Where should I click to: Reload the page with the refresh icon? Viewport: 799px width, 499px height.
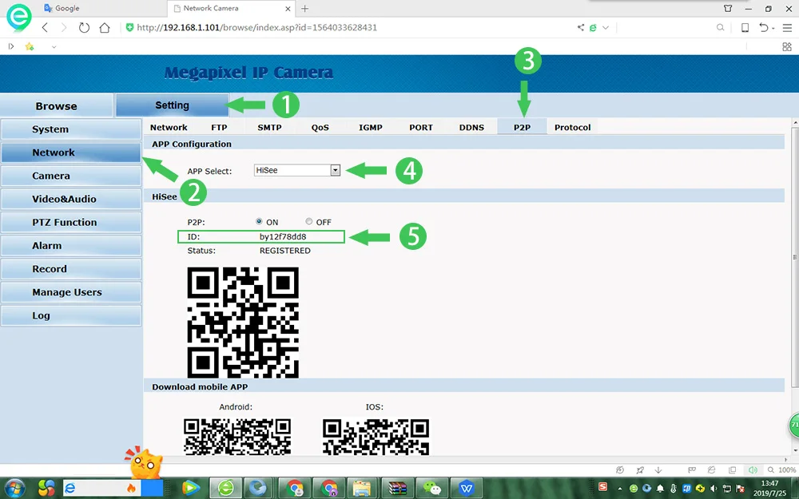click(x=84, y=27)
